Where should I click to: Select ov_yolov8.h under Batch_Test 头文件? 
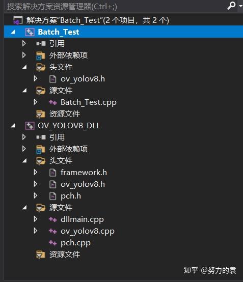tap(83, 79)
